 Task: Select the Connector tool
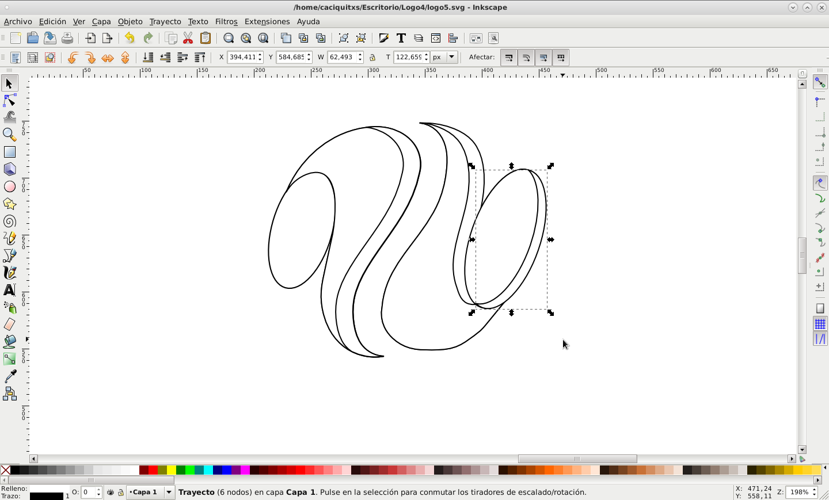tap(10, 394)
